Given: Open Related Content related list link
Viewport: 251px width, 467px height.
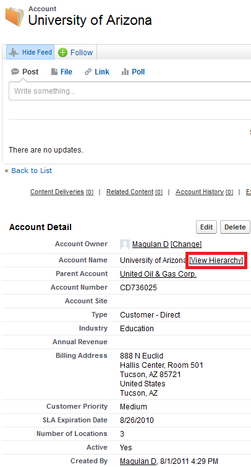Looking at the screenshot, I should (x=134, y=192).
